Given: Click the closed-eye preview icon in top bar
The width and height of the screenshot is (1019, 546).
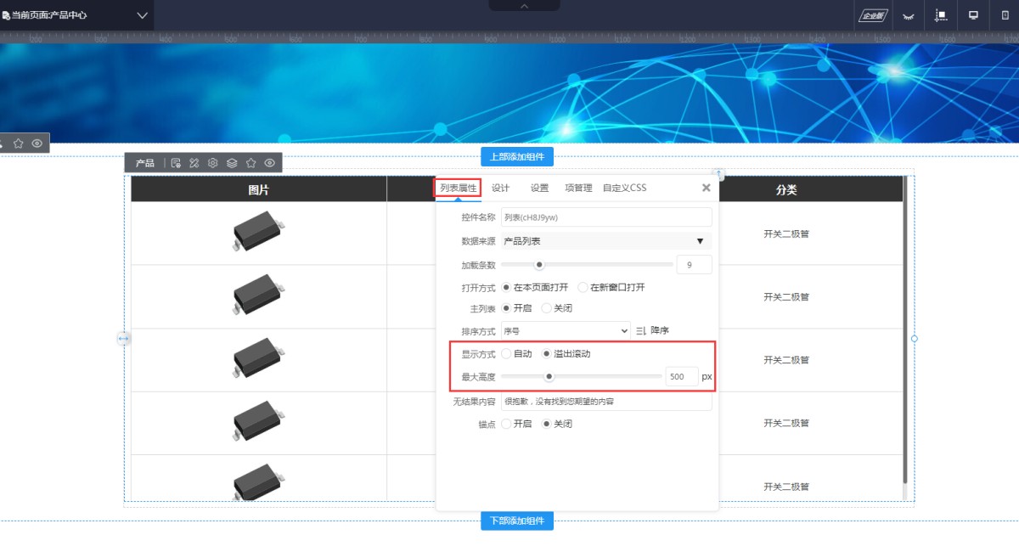Looking at the screenshot, I should pyautogui.click(x=908, y=15).
